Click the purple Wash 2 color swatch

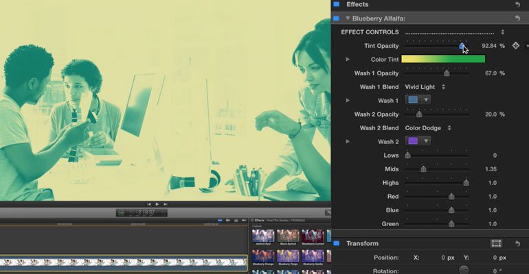pyautogui.click(x=413, y=141)
